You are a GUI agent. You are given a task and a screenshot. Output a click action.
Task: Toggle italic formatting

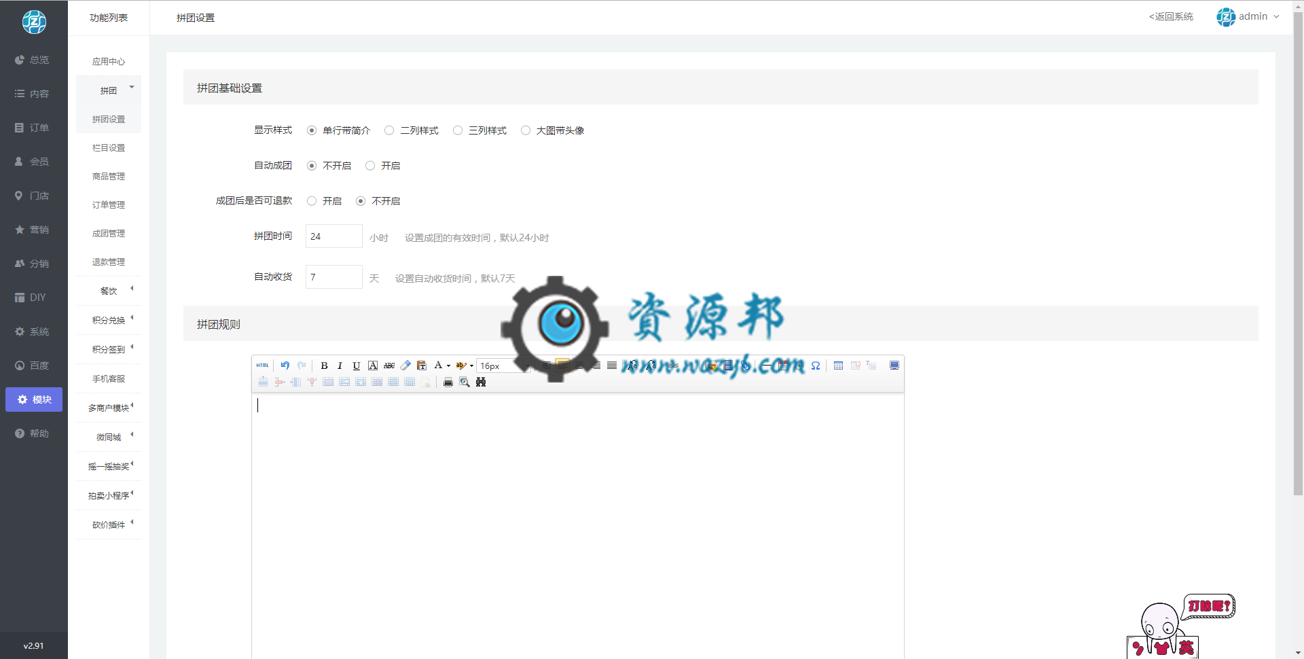(340, 366)
